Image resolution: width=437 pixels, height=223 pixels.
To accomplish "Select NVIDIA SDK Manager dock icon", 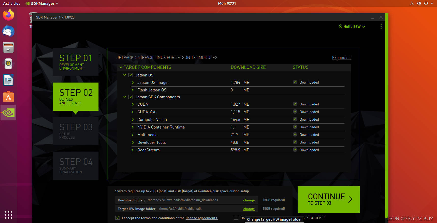I will (8, 113).
